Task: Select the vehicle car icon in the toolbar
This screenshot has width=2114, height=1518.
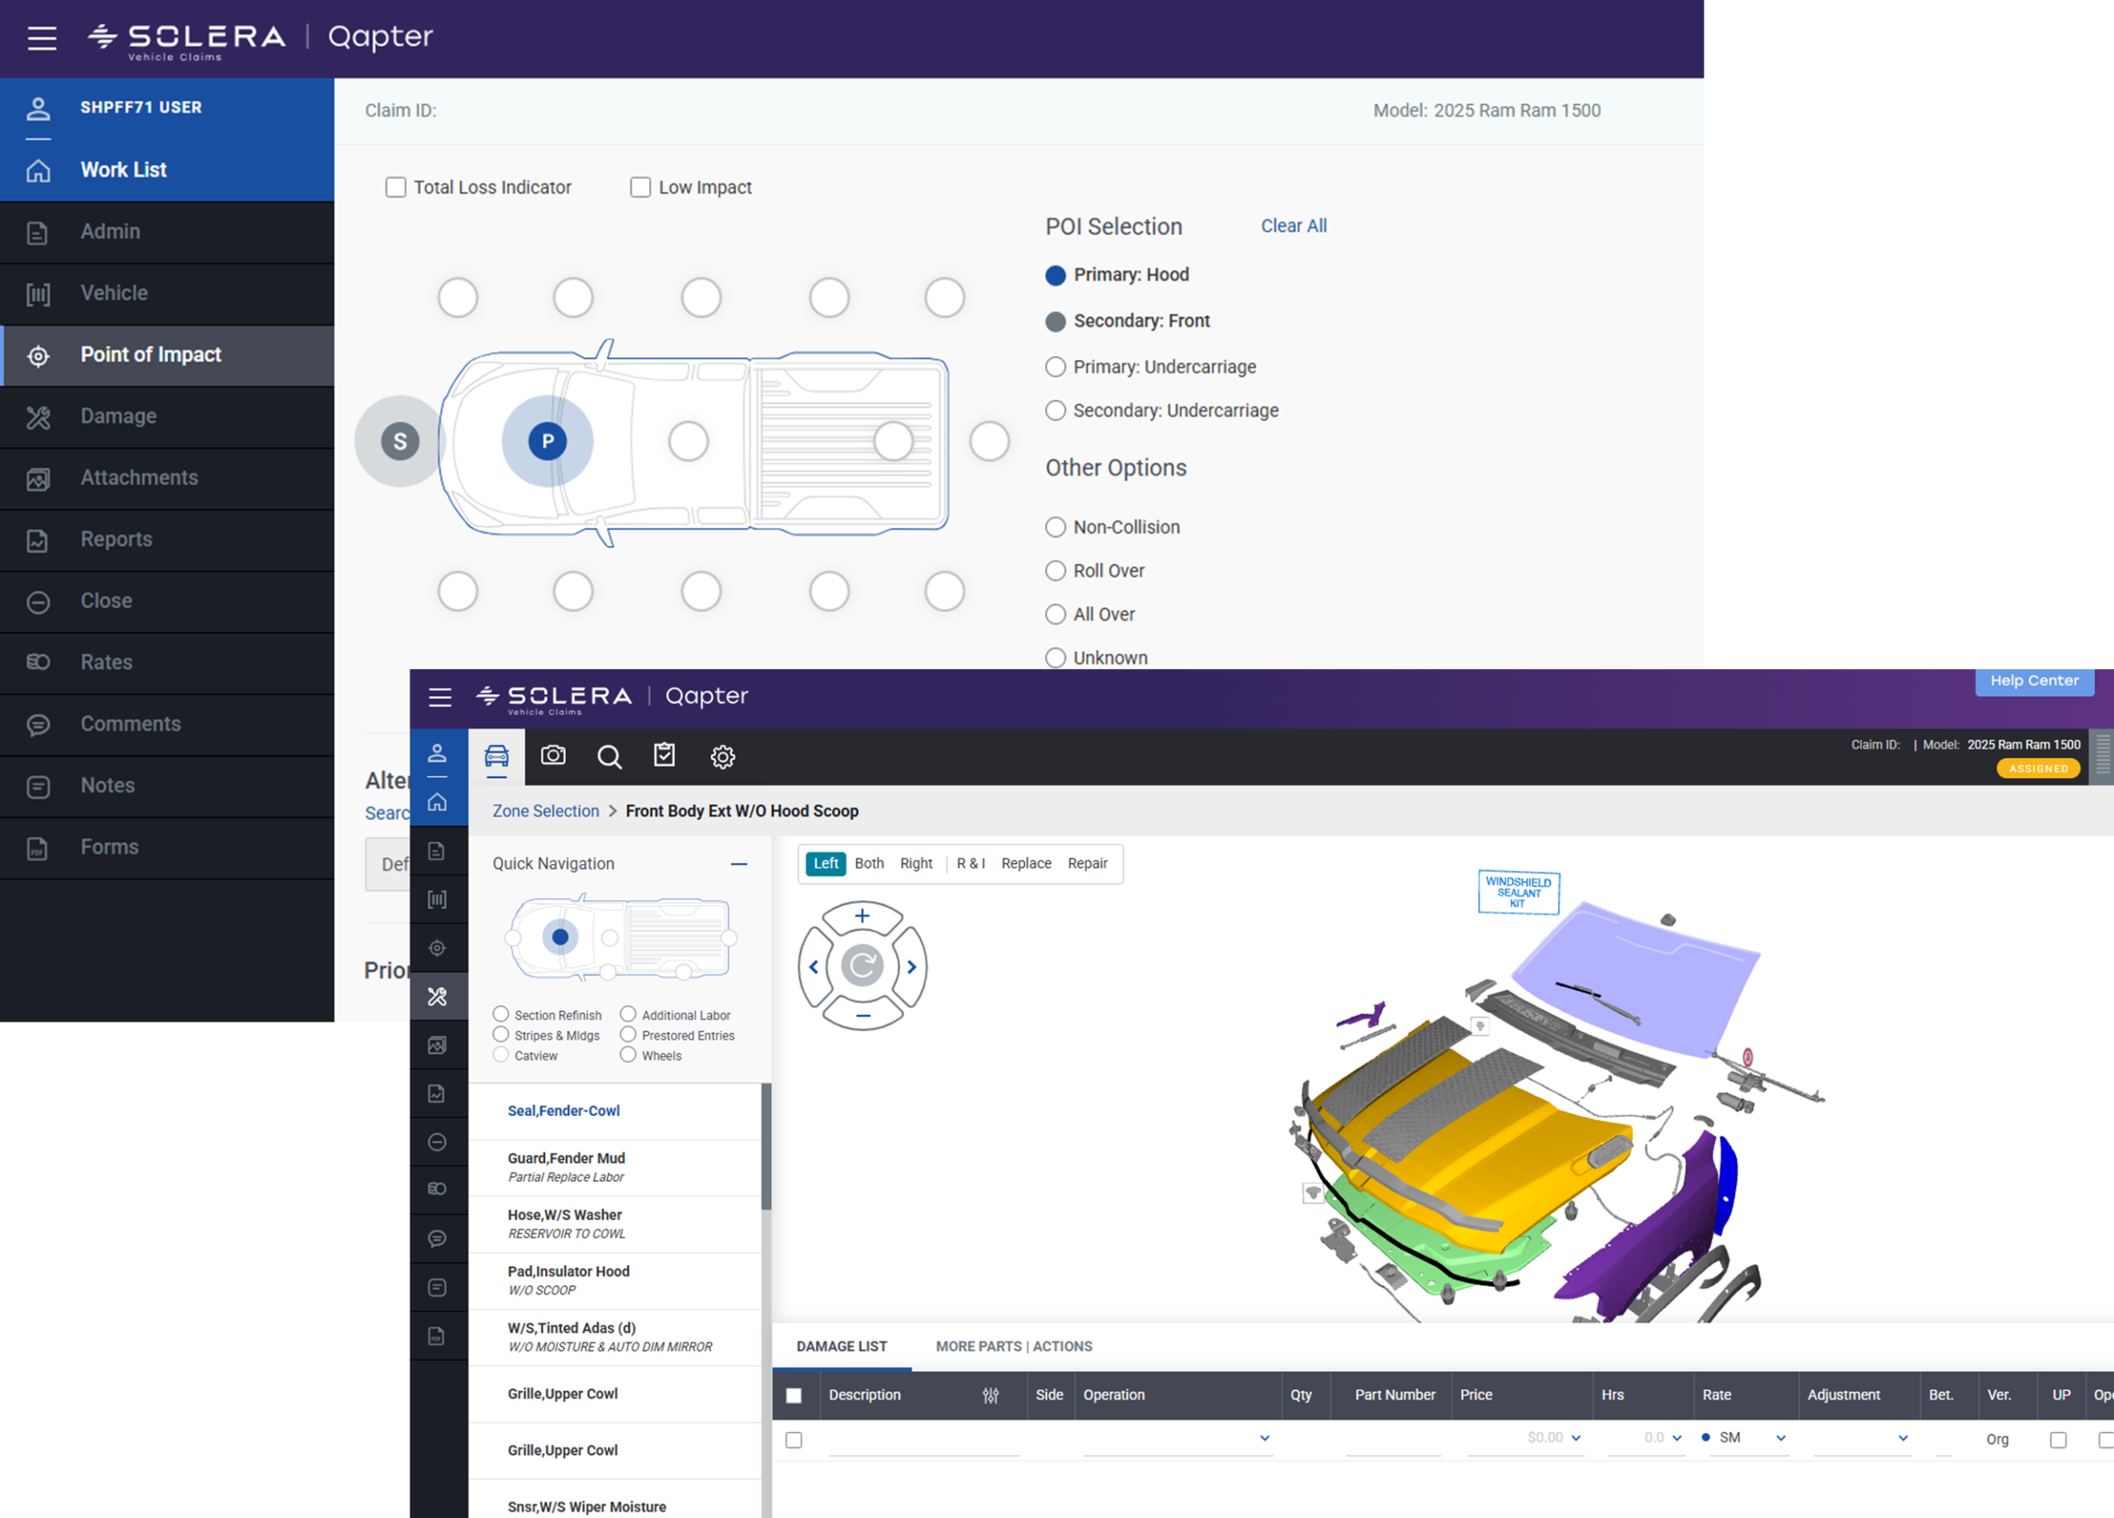Action: click(x=497, y=755)
